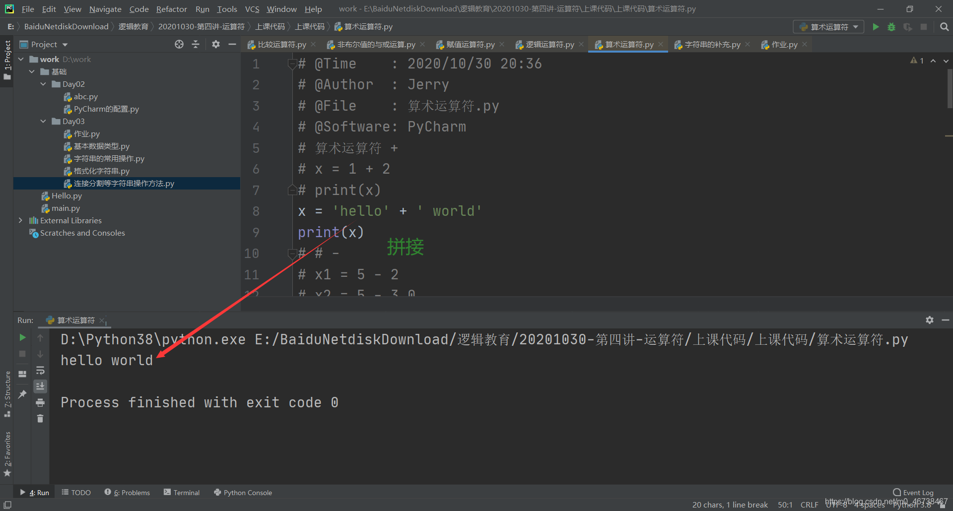Click the editor vertical scrollbar
This screenshot has height=511, width=953.
coord(950,88)
